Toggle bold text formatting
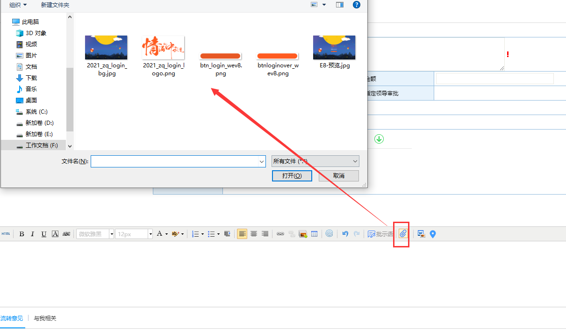 click(x=21, y=234)
